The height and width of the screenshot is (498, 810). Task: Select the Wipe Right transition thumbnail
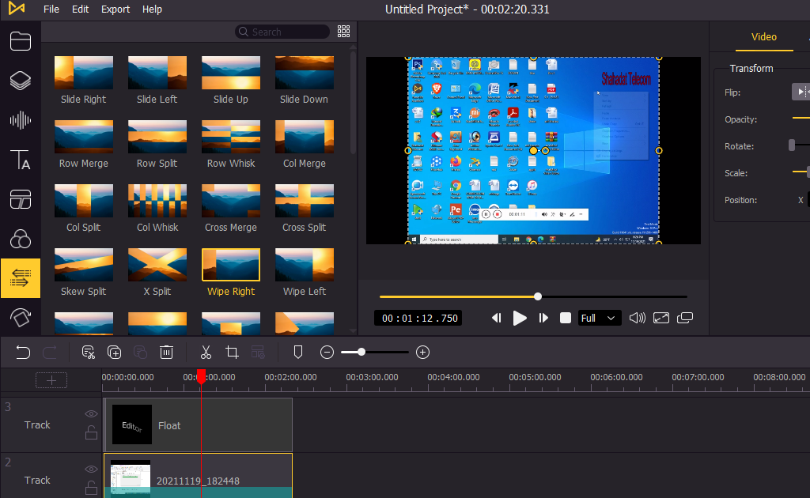pyautogui.click(x=230, y=264)
